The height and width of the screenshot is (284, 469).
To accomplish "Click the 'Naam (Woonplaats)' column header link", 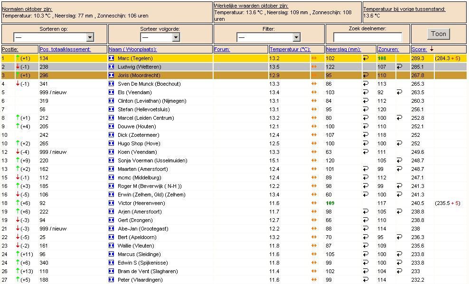I will pos(133,49).
